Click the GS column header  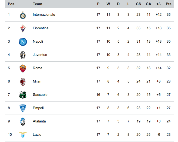pos(138,4)
